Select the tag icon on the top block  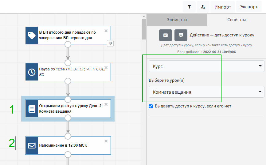click(x=32, y=35)
